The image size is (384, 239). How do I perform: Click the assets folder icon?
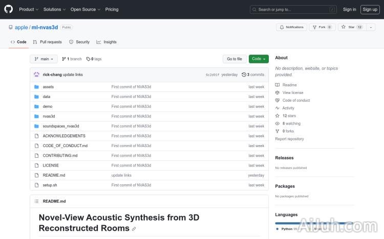click(x=36, y=87)
